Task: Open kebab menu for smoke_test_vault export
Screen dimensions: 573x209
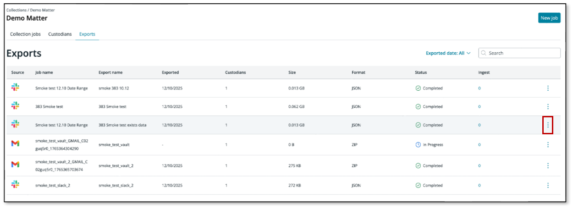Action: (548, 144)
